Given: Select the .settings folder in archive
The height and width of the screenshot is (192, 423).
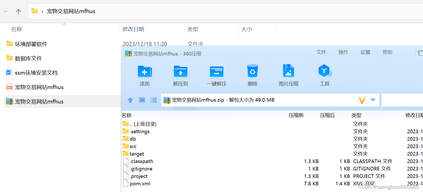Looking at the screenshot, I should pyautogui.click(x=136, y=131).
